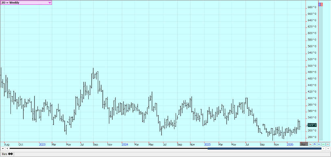Screen dimensions: 331x157
Task: Jump chart to the latest data
Action: pos(328,149)
